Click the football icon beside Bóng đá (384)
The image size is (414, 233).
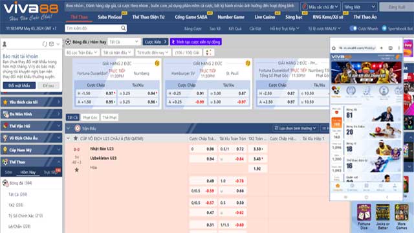[5, 183]
